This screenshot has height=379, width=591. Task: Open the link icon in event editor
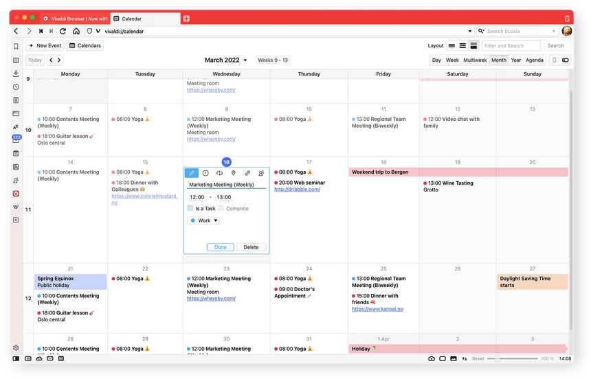coord(247,173)
